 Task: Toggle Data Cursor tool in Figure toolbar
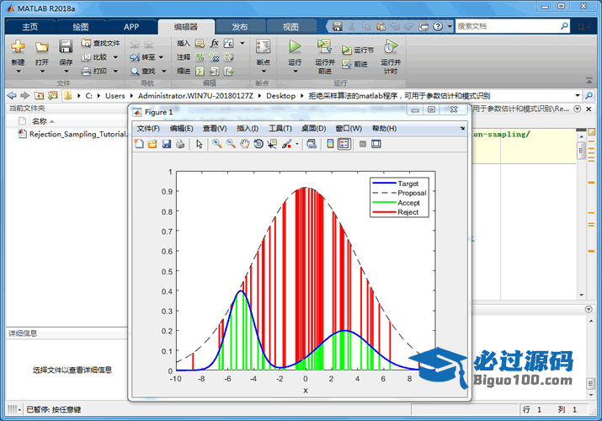pos(272,144)
